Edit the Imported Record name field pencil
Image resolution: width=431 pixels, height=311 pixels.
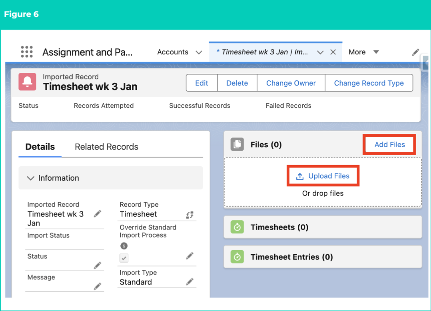coord(97,214)
